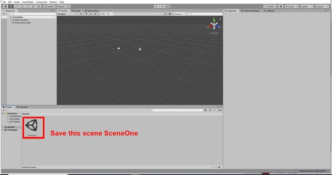This screenshot has height=175, width=332.
Task: Toggle grid snapping icon in toolbar
Action: (x=68, y=6)
